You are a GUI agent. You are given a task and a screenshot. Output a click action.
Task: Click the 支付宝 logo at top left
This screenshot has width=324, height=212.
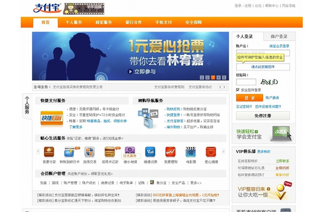coord(47,8)
